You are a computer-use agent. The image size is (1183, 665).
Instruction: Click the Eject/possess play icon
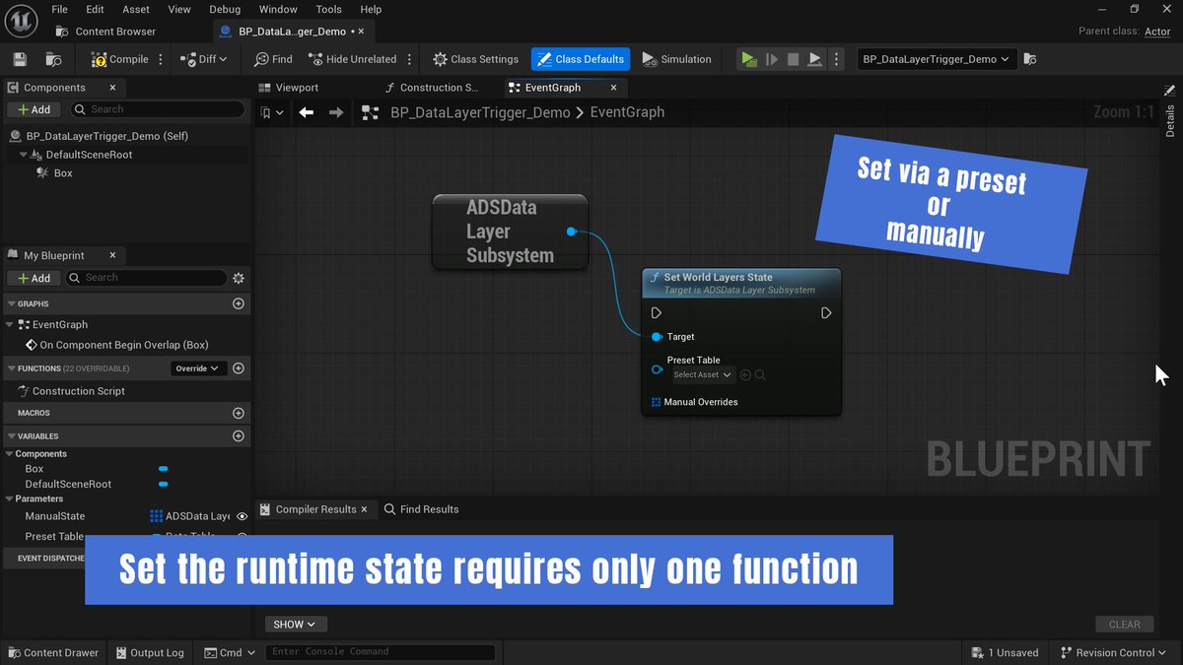(814, 59)
